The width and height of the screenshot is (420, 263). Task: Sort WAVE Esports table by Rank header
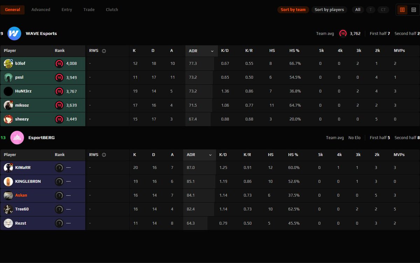point(60,51)
